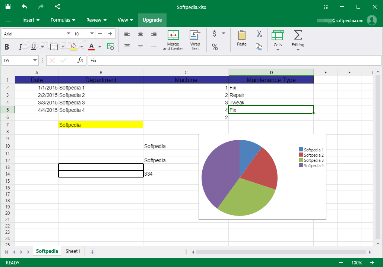
Task: Apply the yellow fill color
Action: click(73, 47)
